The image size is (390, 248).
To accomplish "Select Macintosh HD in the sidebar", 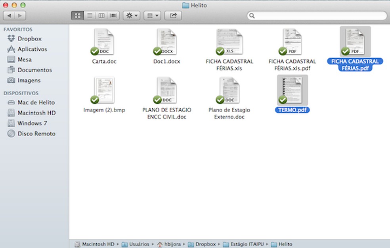I will click(x=32, y=113).
